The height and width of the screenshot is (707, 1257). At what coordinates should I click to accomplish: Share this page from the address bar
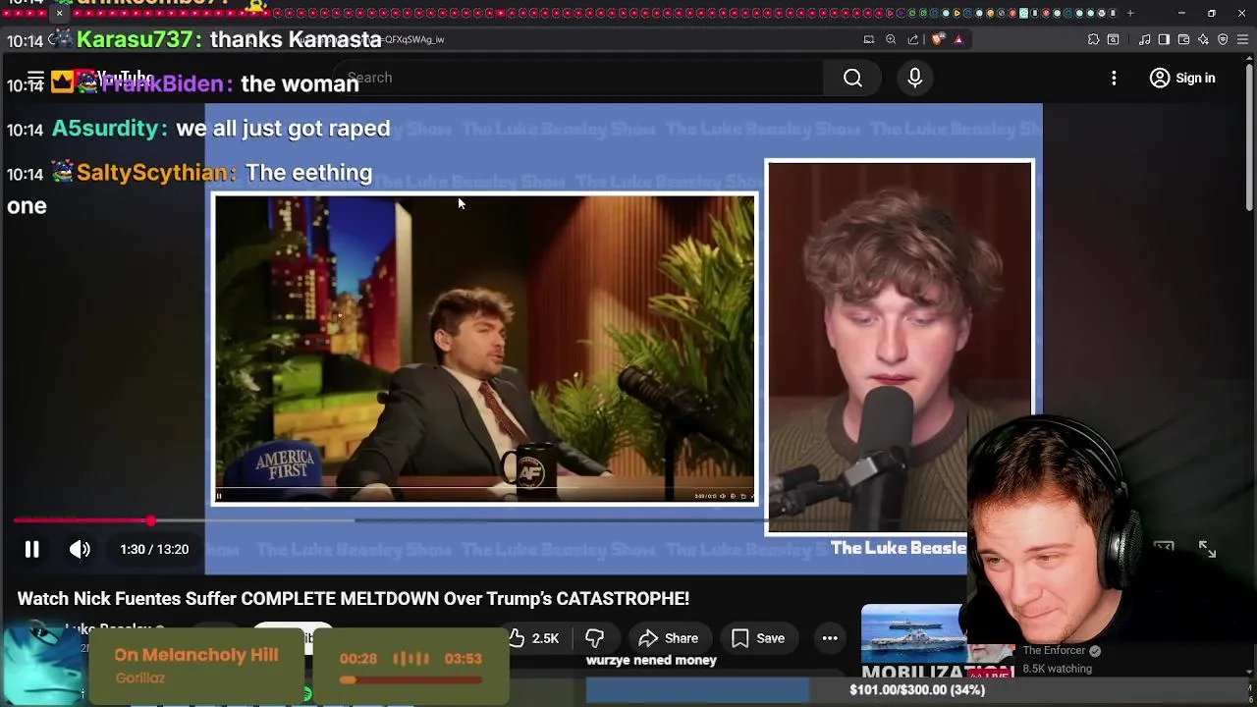coord(913,39)
